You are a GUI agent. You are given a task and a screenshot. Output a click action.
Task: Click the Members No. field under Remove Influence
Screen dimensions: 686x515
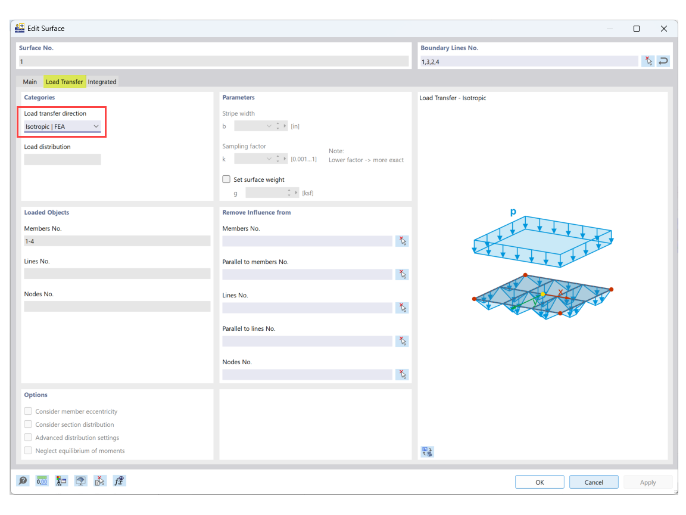(307, 241)
